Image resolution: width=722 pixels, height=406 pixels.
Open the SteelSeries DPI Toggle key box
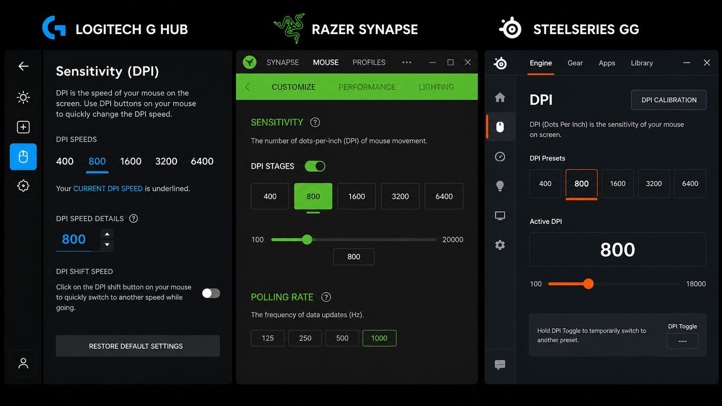682,341
